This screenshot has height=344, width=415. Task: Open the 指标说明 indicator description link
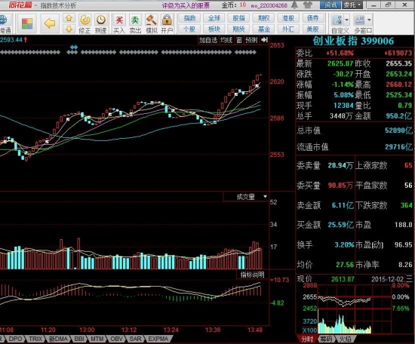(252, 275)
